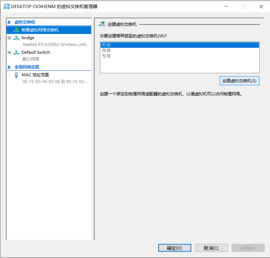Click the 创建虚拟交换机 header icon in right pane
This screenshot has height=258, width=270.
[x=102, y=24]
